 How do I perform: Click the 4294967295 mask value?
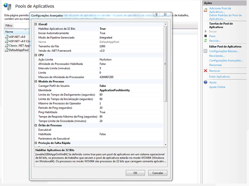click(106, 77)
